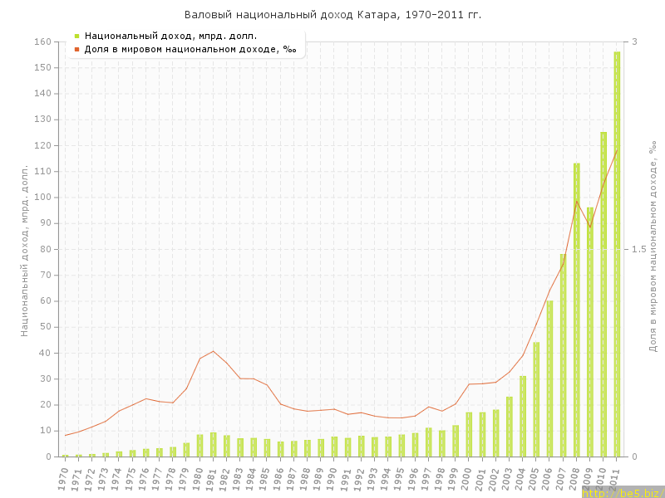Click the 2009 bar in the chart
This screenshot has height=498, width=665.
(x=590, y=332)
